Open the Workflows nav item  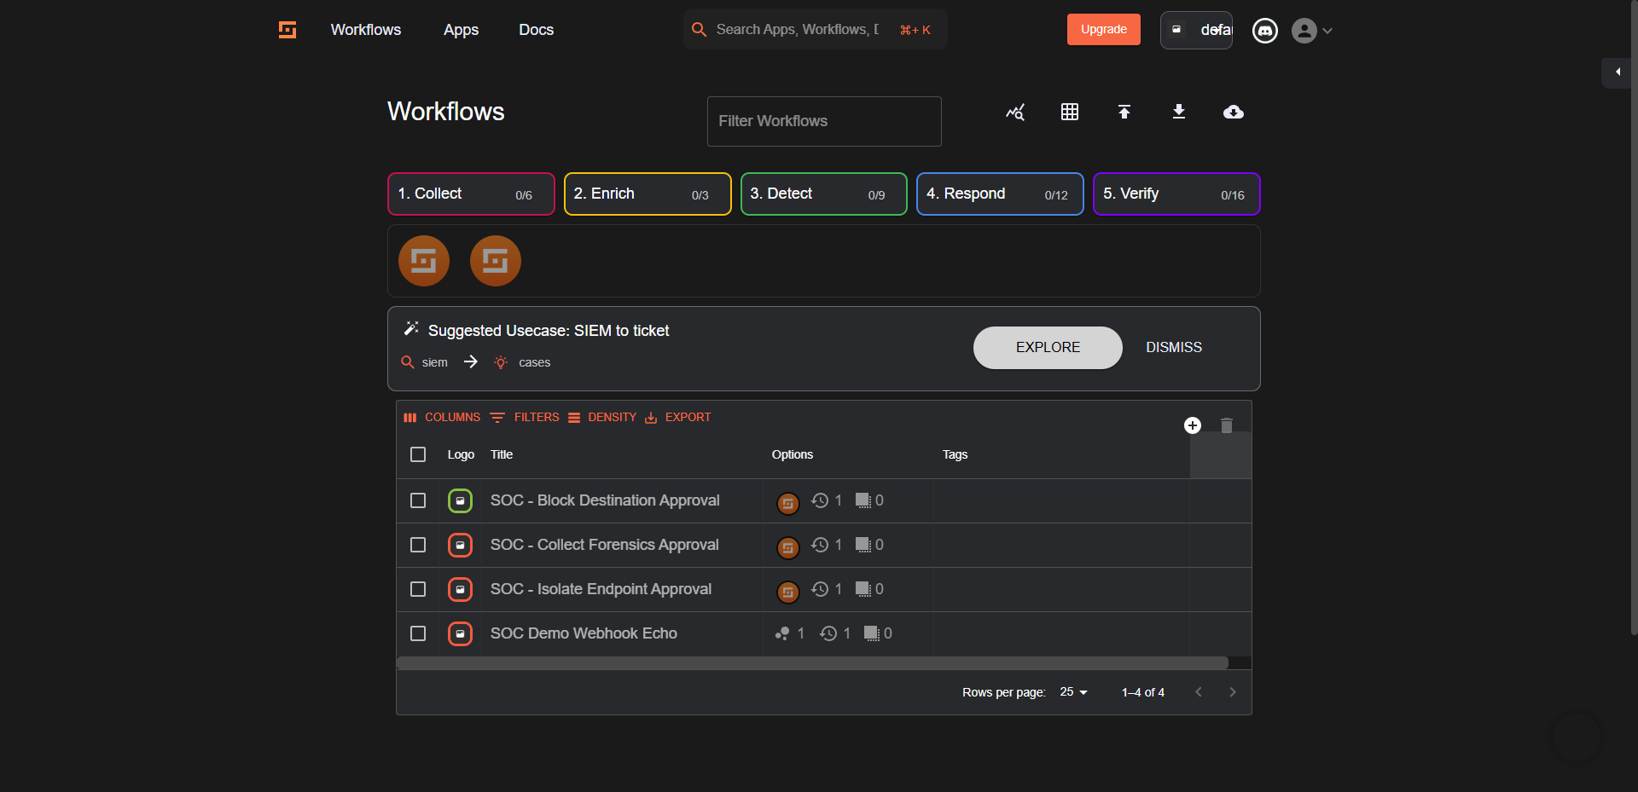366,30
